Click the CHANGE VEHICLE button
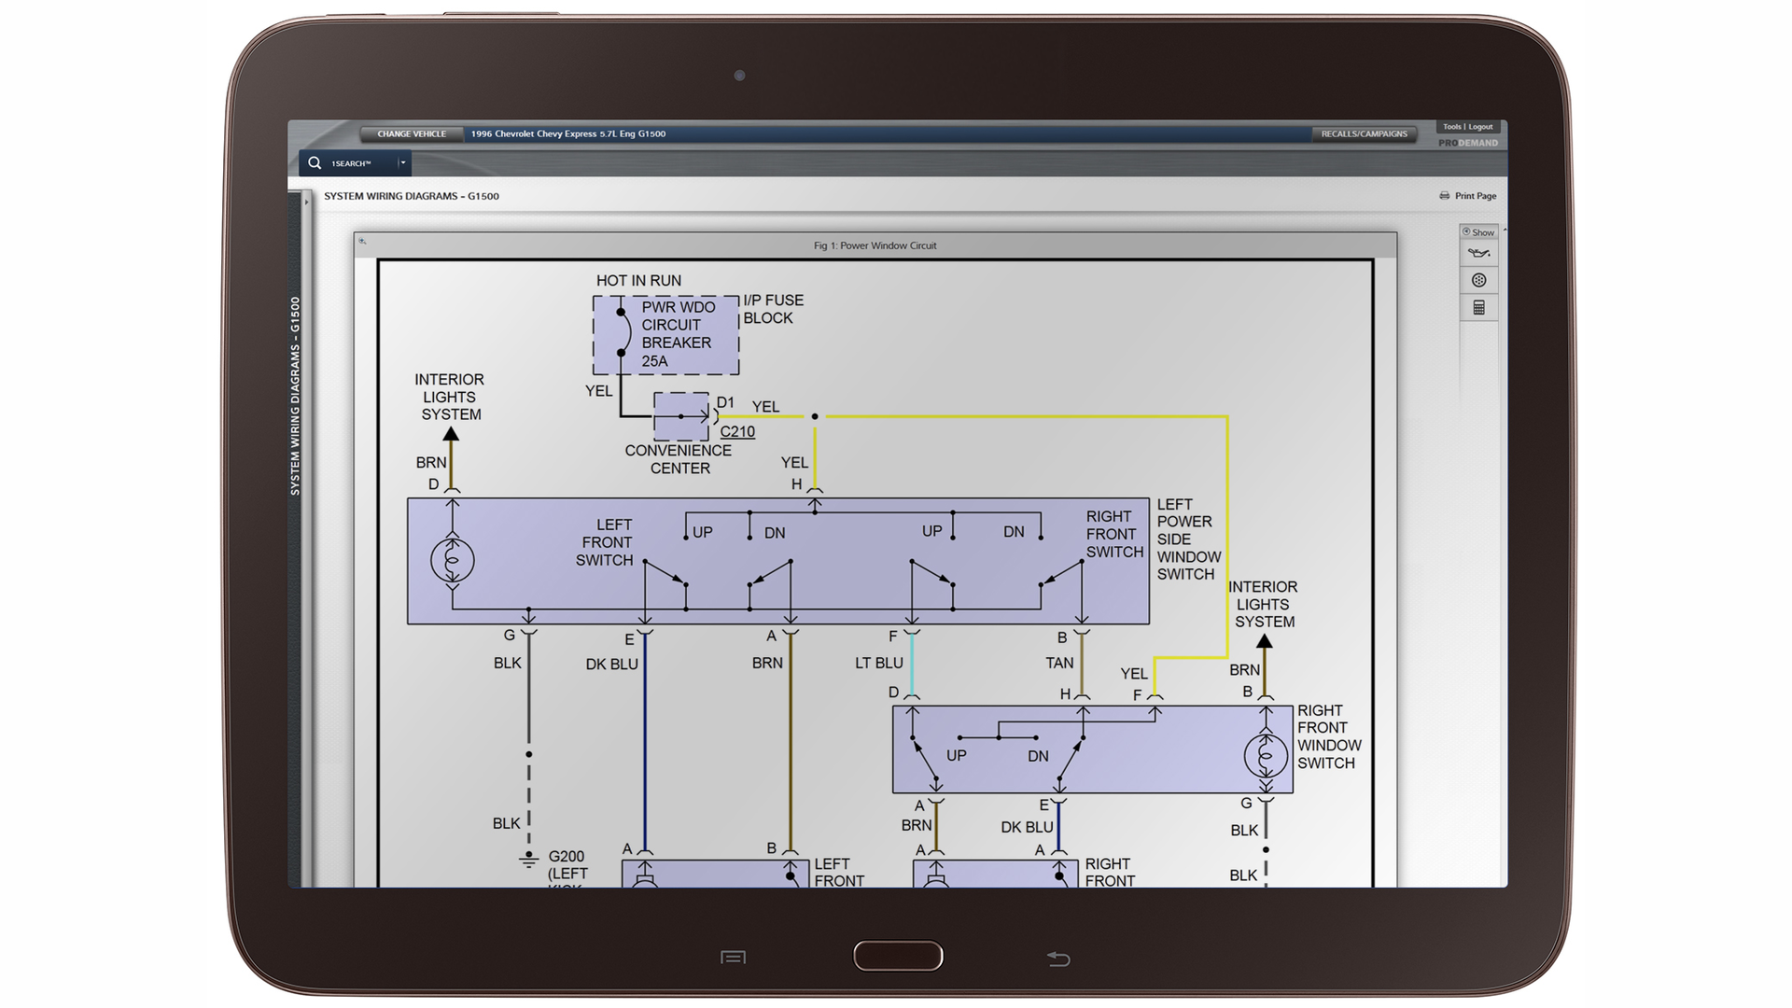Viewport: 1792px width, 1008px height. pyautogui.click(x=411, y=133)
